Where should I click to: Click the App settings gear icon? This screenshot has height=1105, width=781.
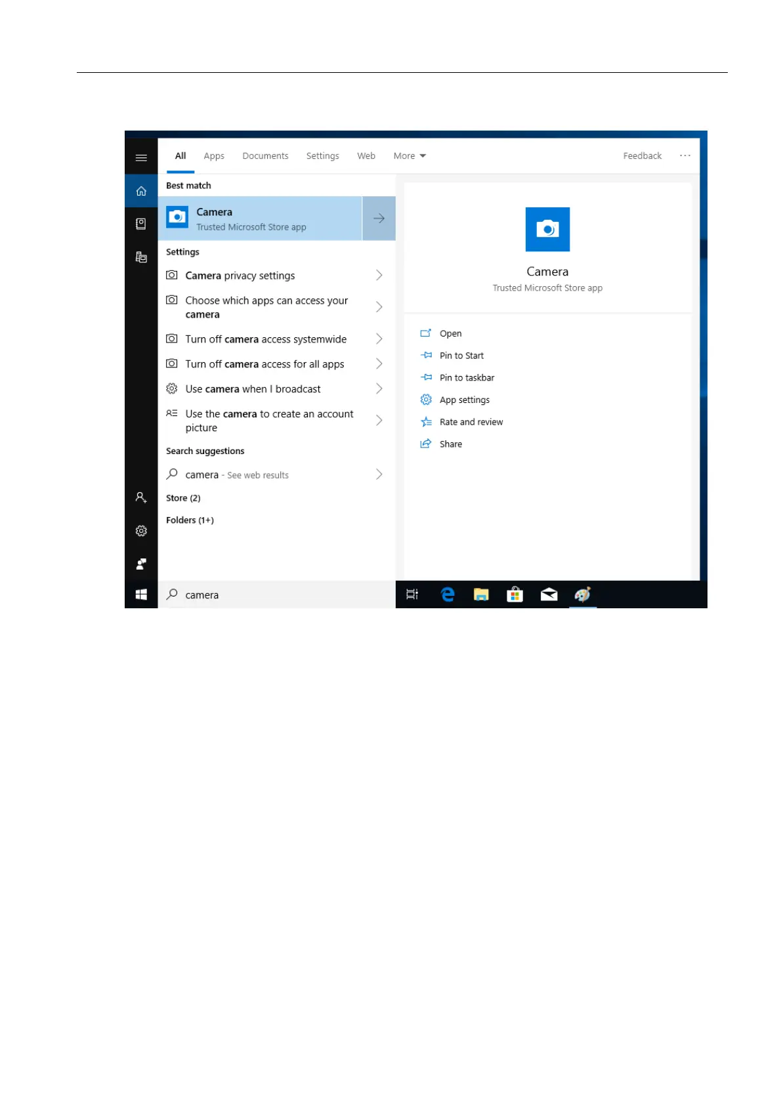(426, 400)
